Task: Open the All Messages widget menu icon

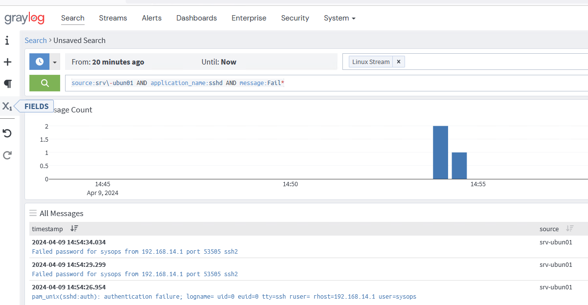Action: (x=33, y=213)
